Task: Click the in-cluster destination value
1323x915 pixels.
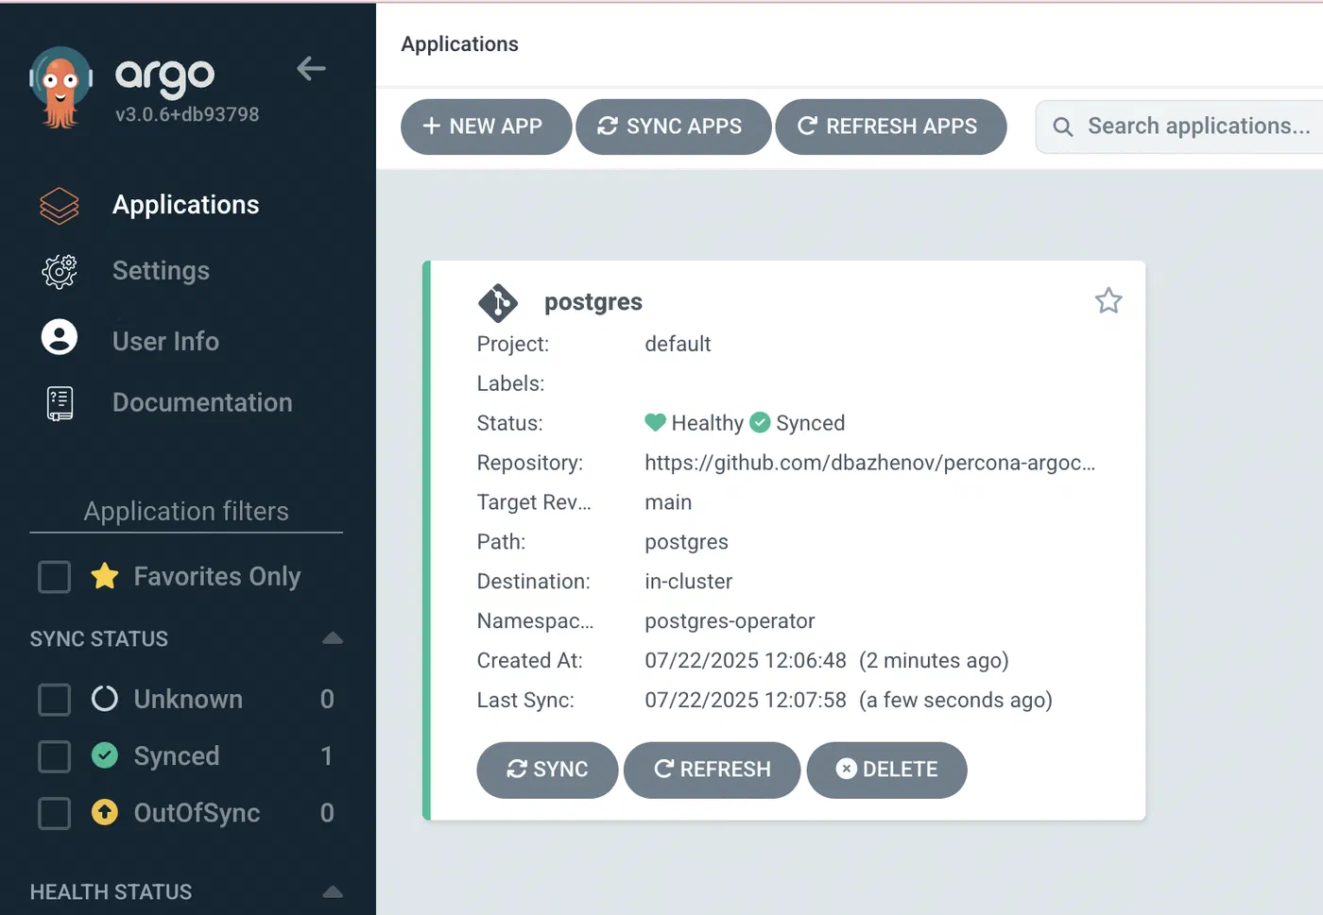Action: (x=688, y=582)
